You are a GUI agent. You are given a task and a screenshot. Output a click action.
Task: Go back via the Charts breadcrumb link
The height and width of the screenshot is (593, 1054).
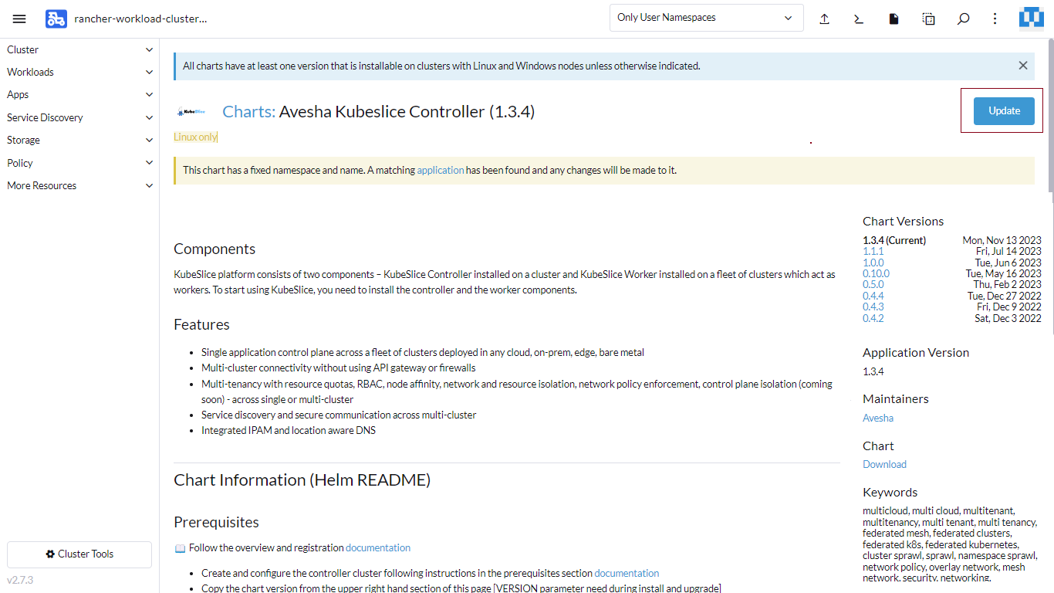click(248, 112)
